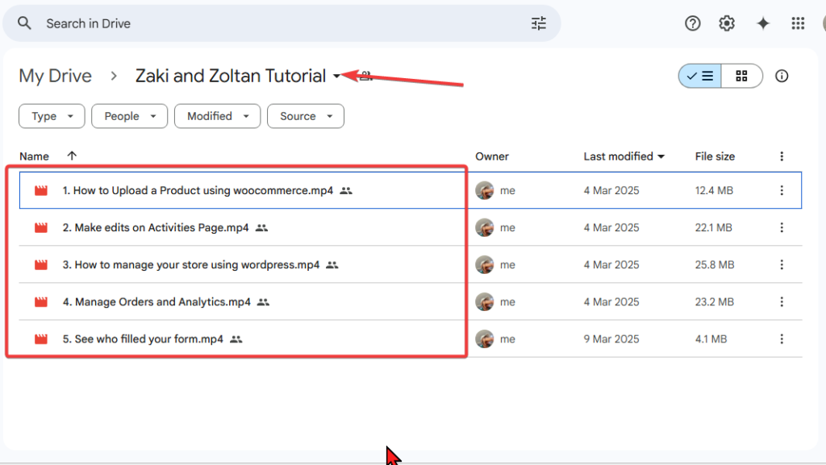
Task: Show folder details info icon
Action: pos(782,77)
